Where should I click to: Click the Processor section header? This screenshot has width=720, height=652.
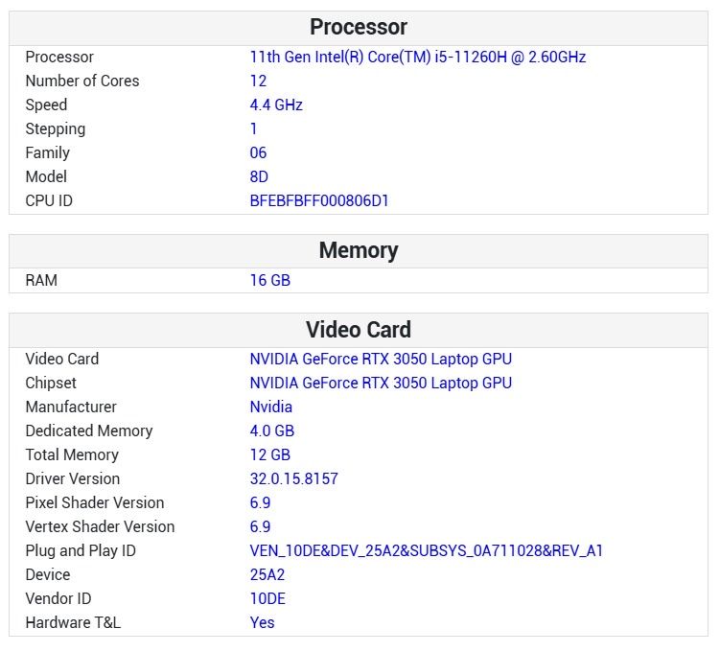[x=359, y=27]
